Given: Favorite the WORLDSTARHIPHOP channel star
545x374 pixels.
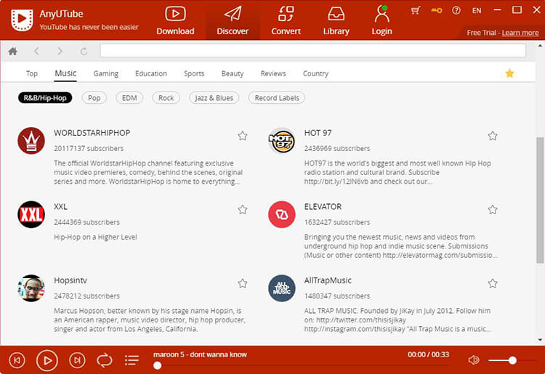Looking at the screenshot, I should tap(243, 136).
